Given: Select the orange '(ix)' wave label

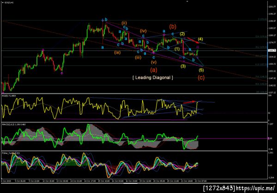Looking at the screenshot, I should coord(117,52).
